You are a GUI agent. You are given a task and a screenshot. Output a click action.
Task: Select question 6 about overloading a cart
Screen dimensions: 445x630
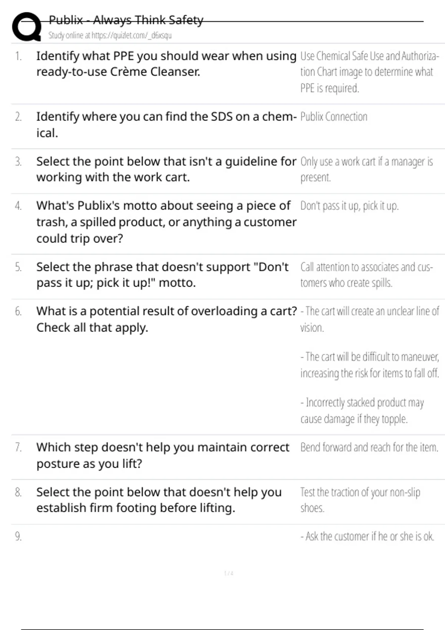(166, 319)
